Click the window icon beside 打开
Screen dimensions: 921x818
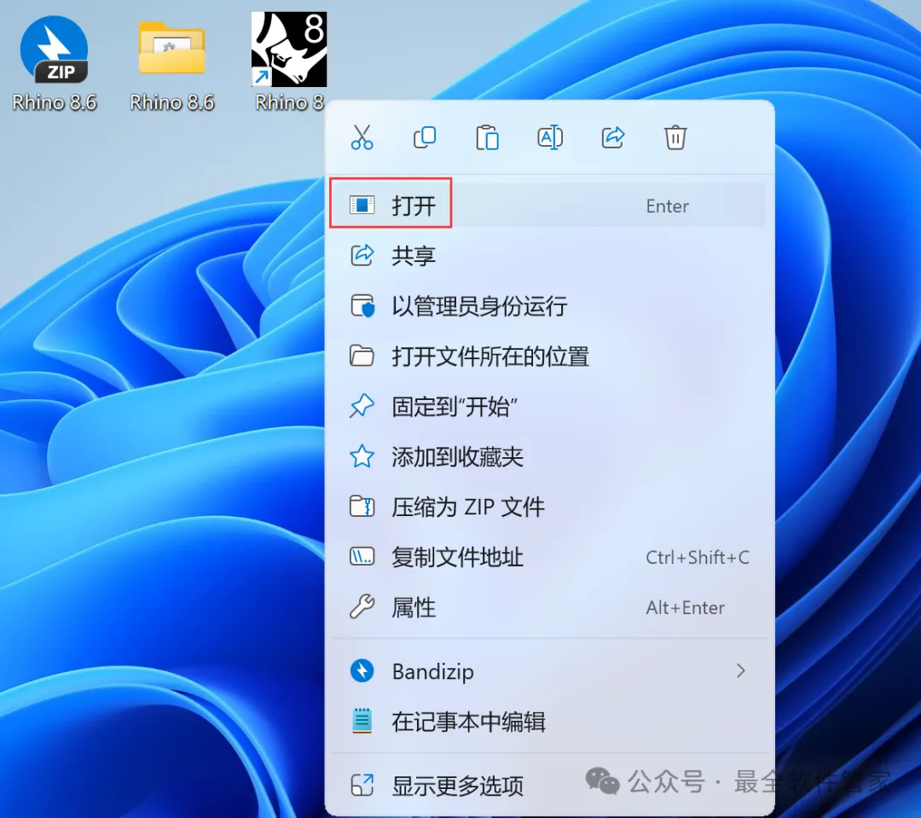[362, 205]
